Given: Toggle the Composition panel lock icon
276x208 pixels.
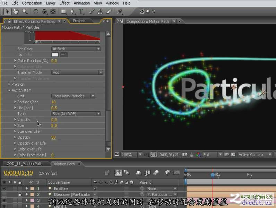Looking at the screenshot, I should 122,21.
